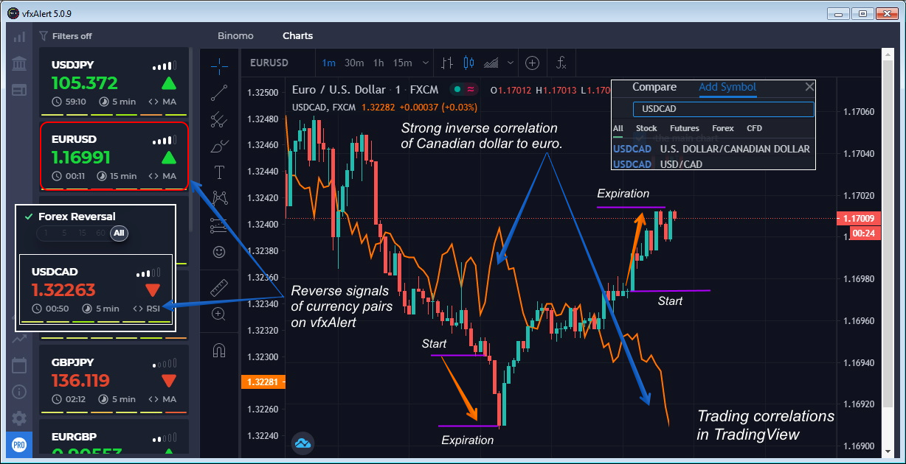Select the chart patterns tool
This screenshot has height=464, width=906.
[x=219, y=198]
